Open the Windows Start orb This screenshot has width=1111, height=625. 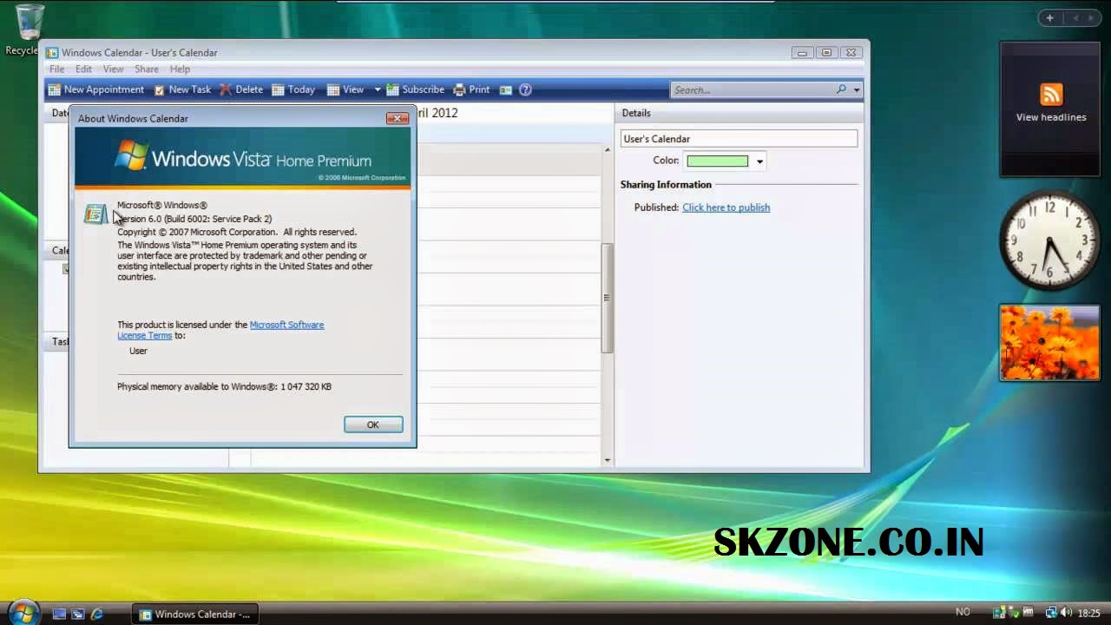(23, 613)
